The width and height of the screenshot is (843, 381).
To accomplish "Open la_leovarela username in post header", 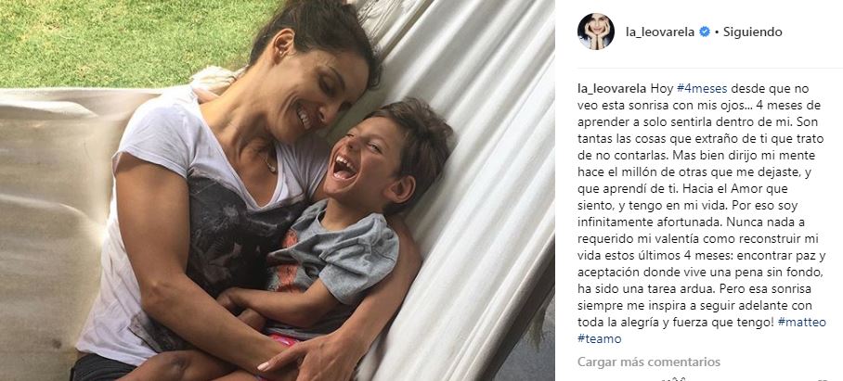I will pyautogui.click(x=660, y=32).
